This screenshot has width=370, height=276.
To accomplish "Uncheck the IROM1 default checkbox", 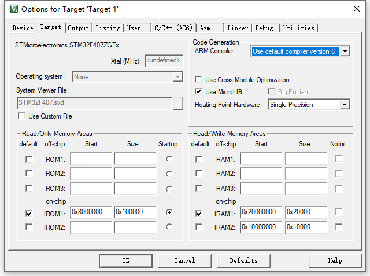I will point(29,212).
